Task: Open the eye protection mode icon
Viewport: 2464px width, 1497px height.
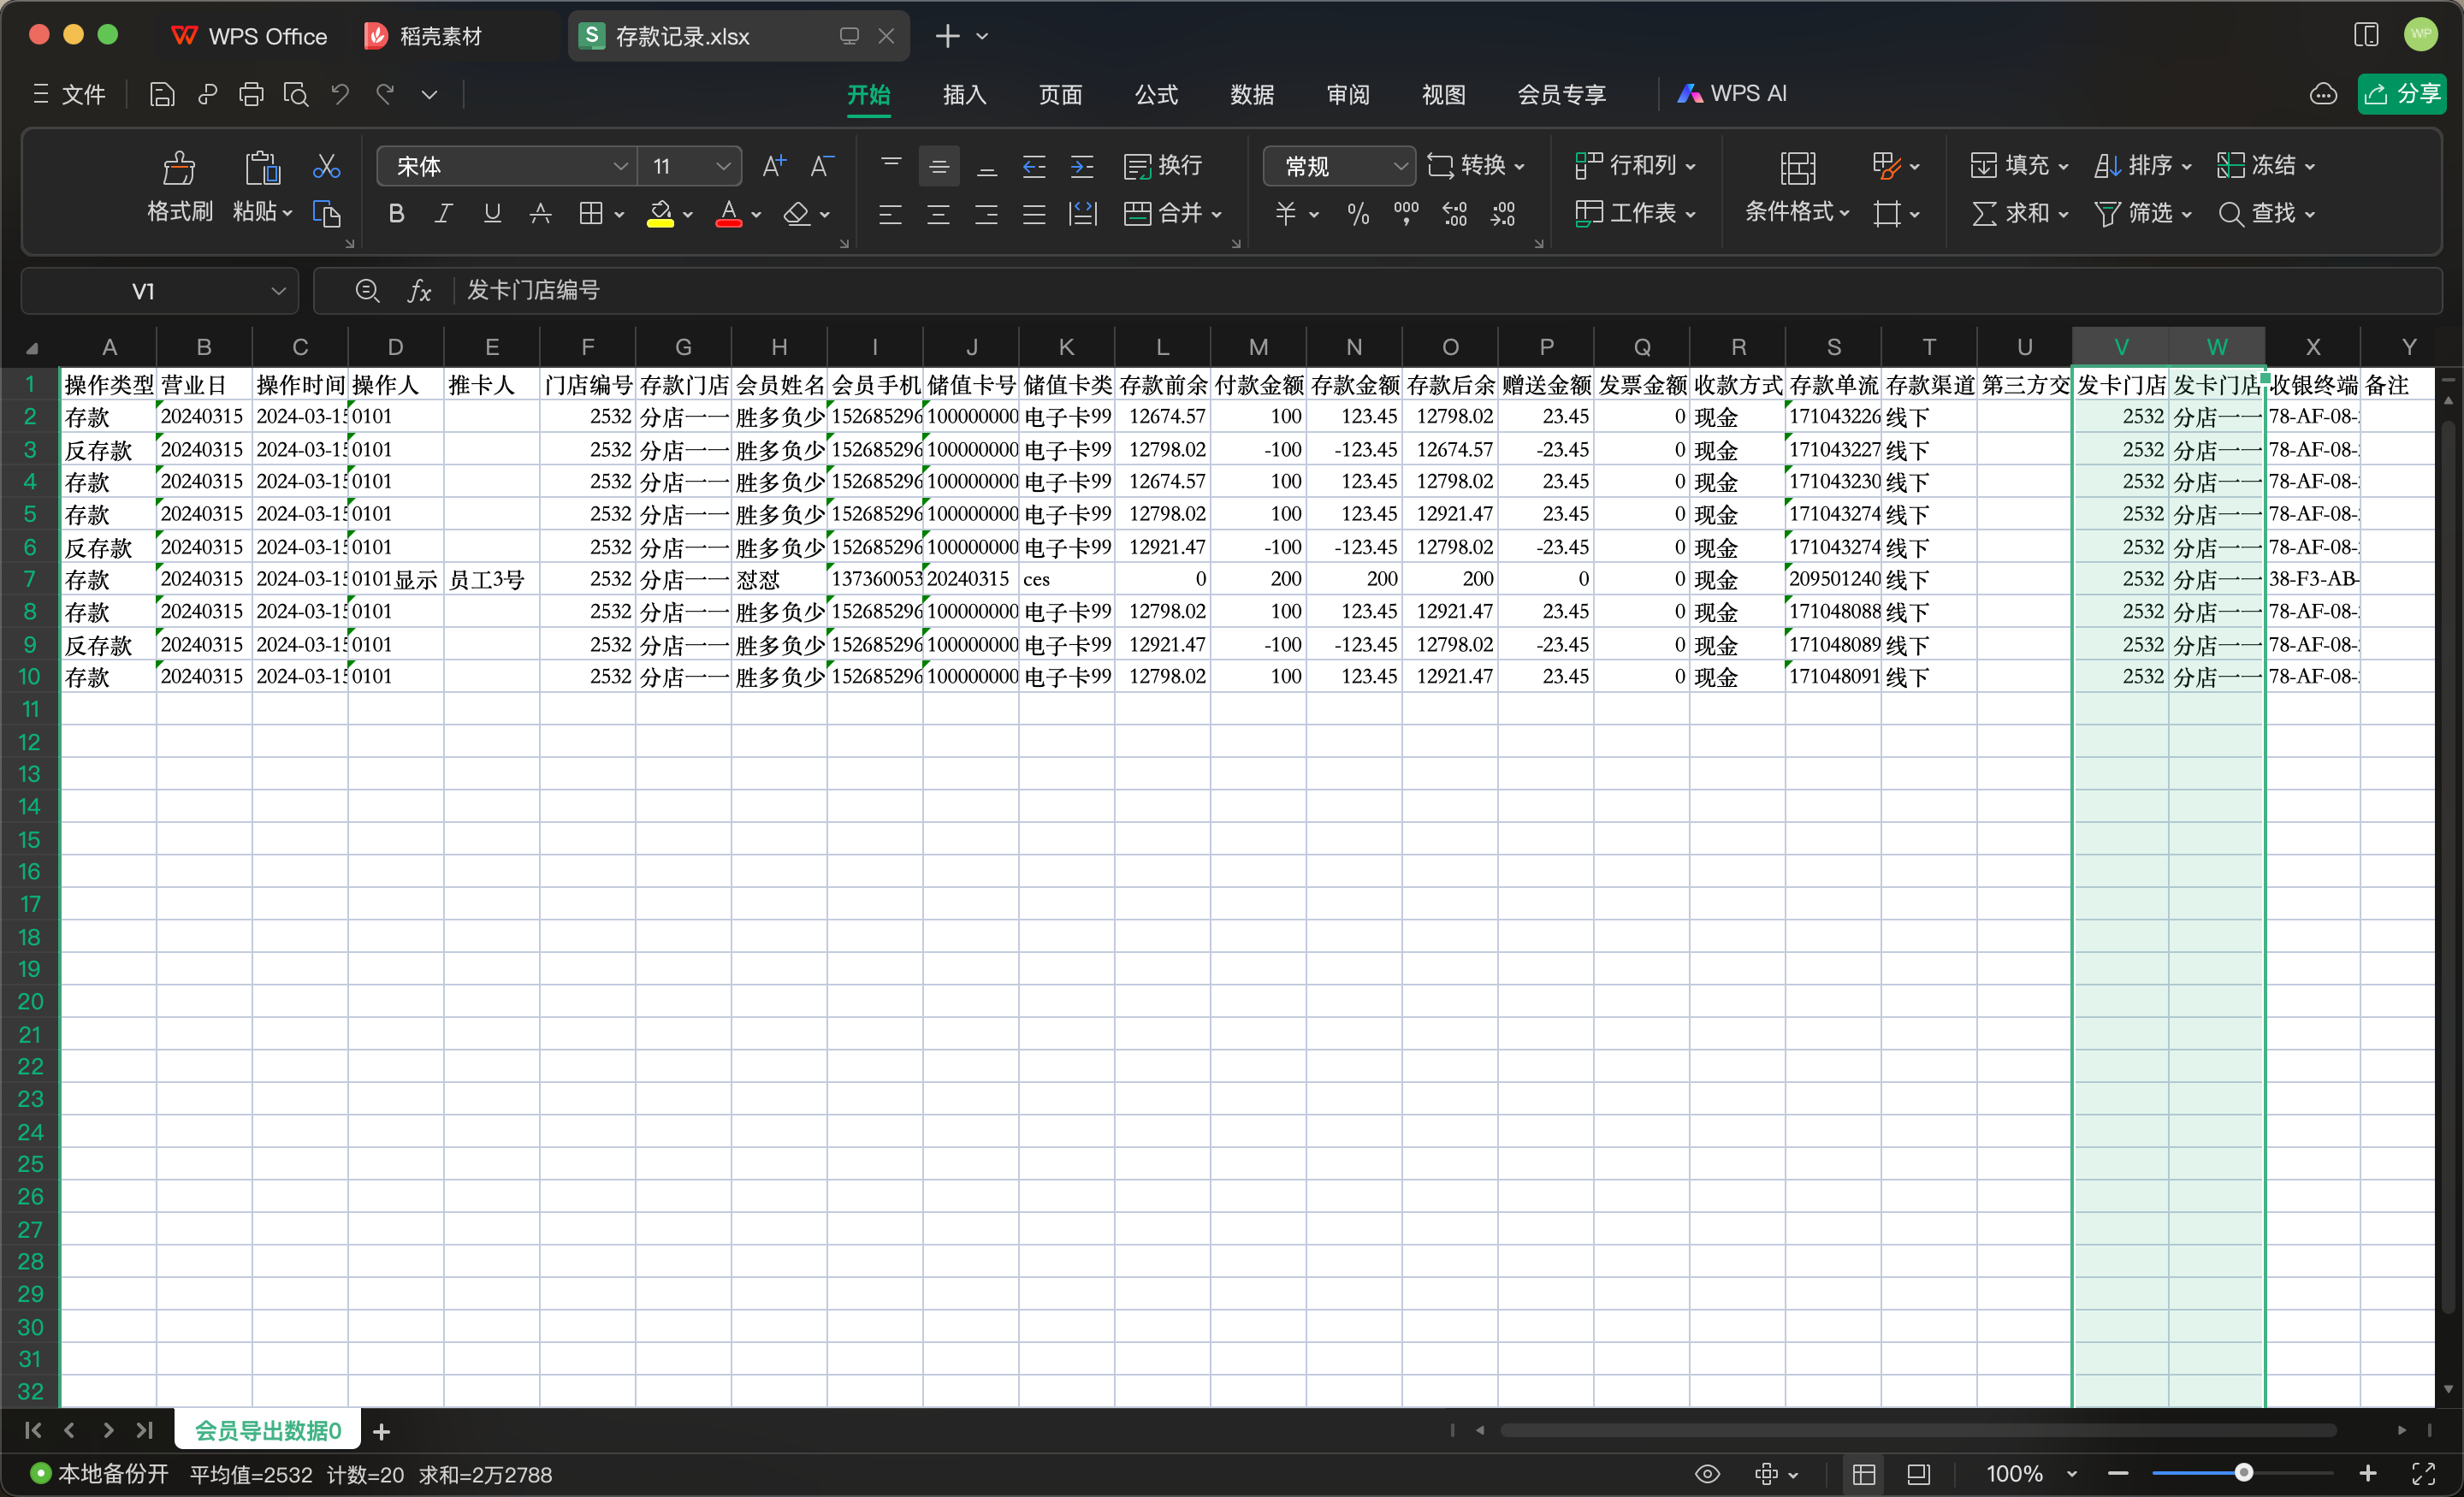Action: [x=1707, y=1474]
